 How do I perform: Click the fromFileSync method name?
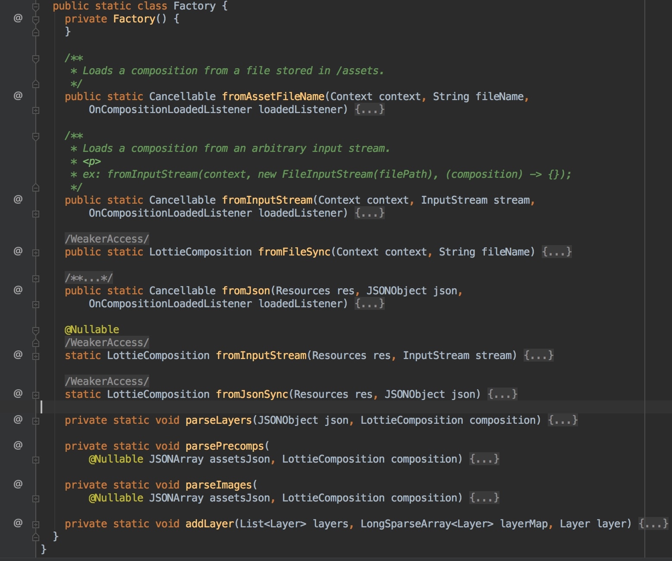pyautogui.click(x=294, y=252)
